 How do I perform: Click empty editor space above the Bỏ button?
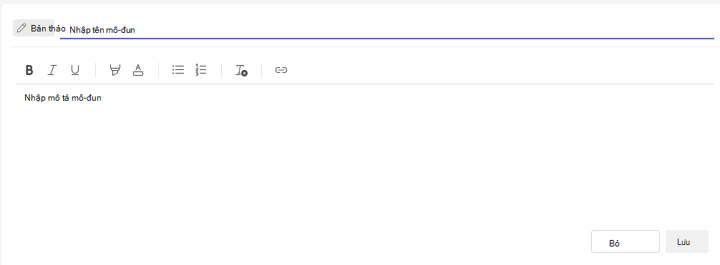(x=626, y=201)
